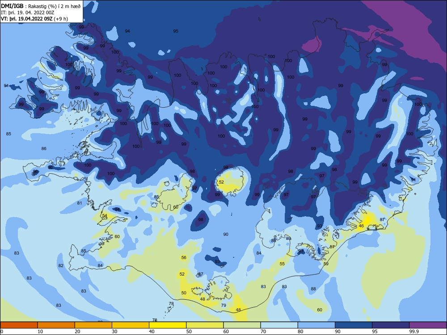Click the title text 'DMI/IGB : Rakastig (%) í 2 m hæð'
Screen dimensions: 447x335
(41, 6)
